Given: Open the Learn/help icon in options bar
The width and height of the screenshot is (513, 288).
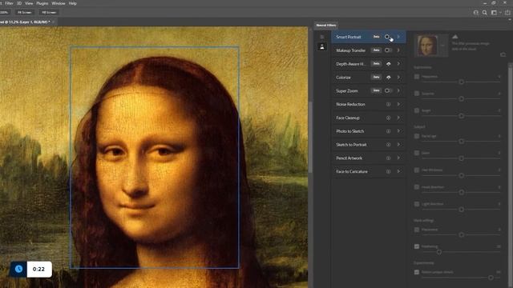Looking at the screenshot, I should point(476,13).
